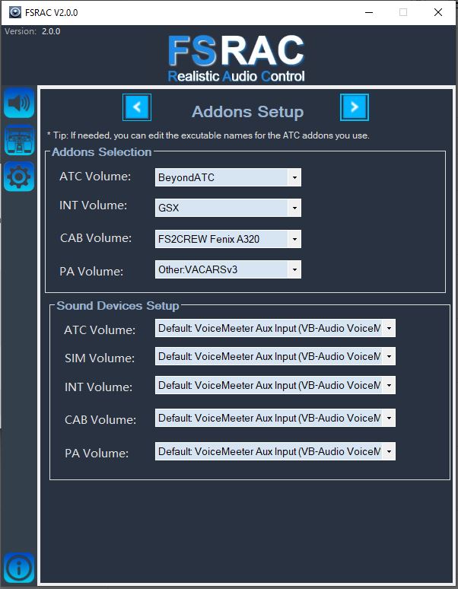Viewport: 458px width, 589px height.
Task: Expand the ATC Volume addon dropdown arrow
Action: pos(294,177)
